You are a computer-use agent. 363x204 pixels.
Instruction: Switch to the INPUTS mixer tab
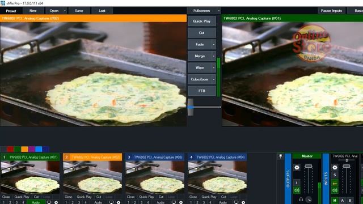pyautogui.click(x=326, y=178)
